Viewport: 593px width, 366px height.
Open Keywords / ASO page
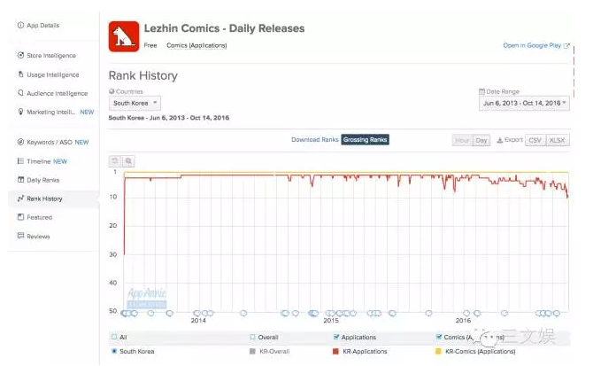[x=50, y=143]
